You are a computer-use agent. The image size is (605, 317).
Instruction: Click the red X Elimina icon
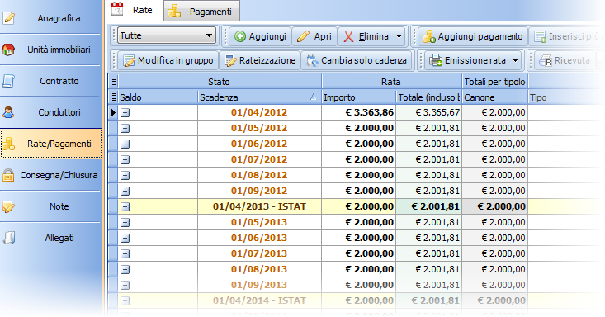point(348,36)
